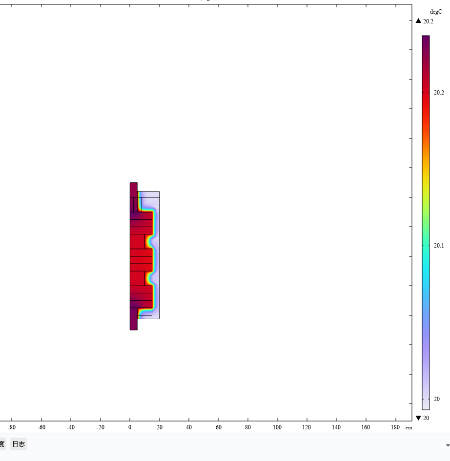The image size is (450, 461).
Task: Click the x-axis tick label -40
Action: coord(71,427)
